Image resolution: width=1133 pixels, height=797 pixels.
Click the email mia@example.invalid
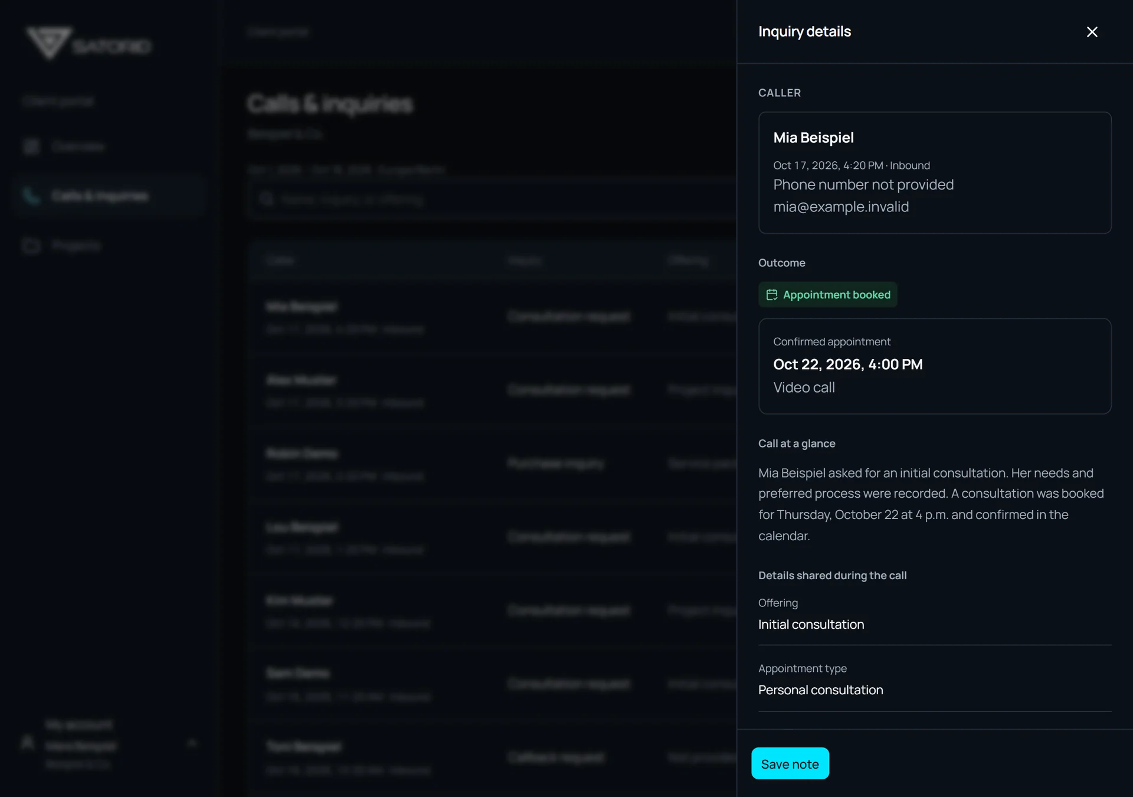point(841,207)
